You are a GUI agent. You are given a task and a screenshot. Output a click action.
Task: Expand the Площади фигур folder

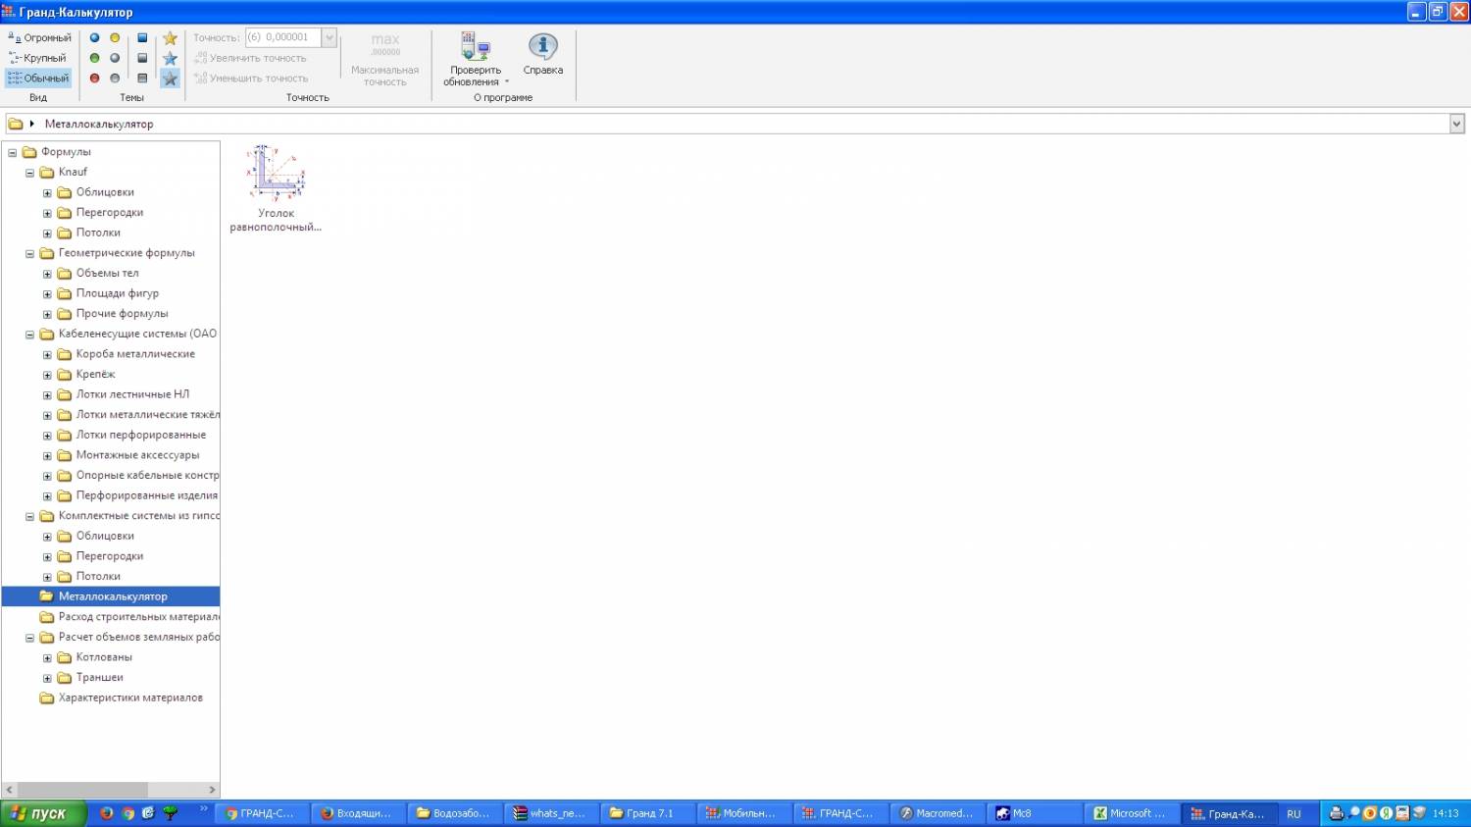click(47, 294)
